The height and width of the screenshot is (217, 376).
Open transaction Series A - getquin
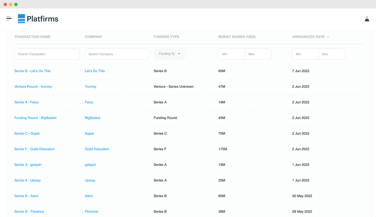(28, 165)
